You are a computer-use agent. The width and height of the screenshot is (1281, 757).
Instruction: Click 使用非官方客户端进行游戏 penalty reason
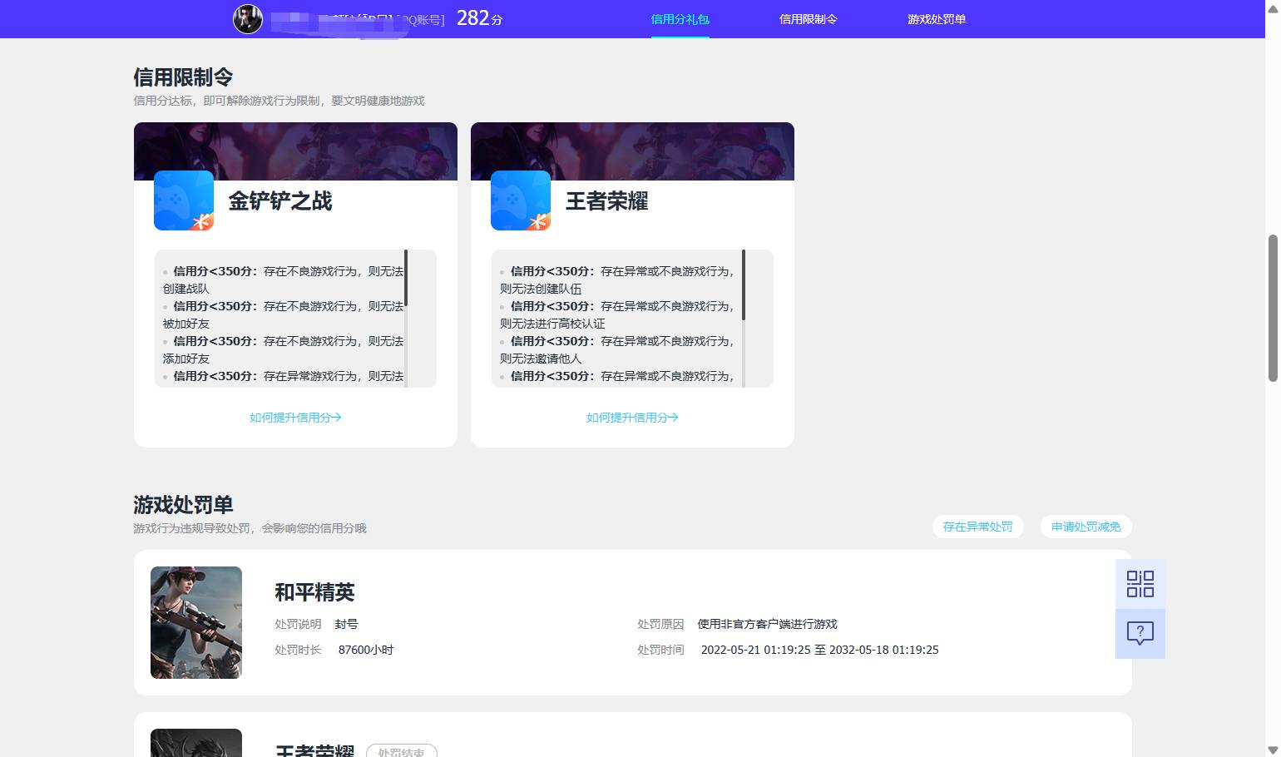[768, 624]
